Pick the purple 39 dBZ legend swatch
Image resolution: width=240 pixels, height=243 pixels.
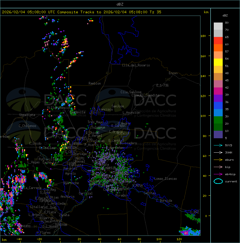[x=218, y=98]
